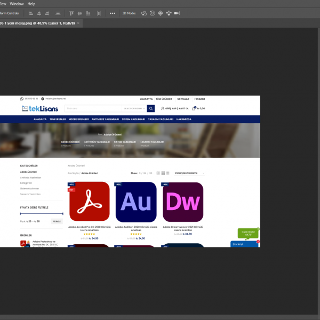
Task: Select the 3D slide camera icon
Action: pyautogui.click(x=169, y=13)
